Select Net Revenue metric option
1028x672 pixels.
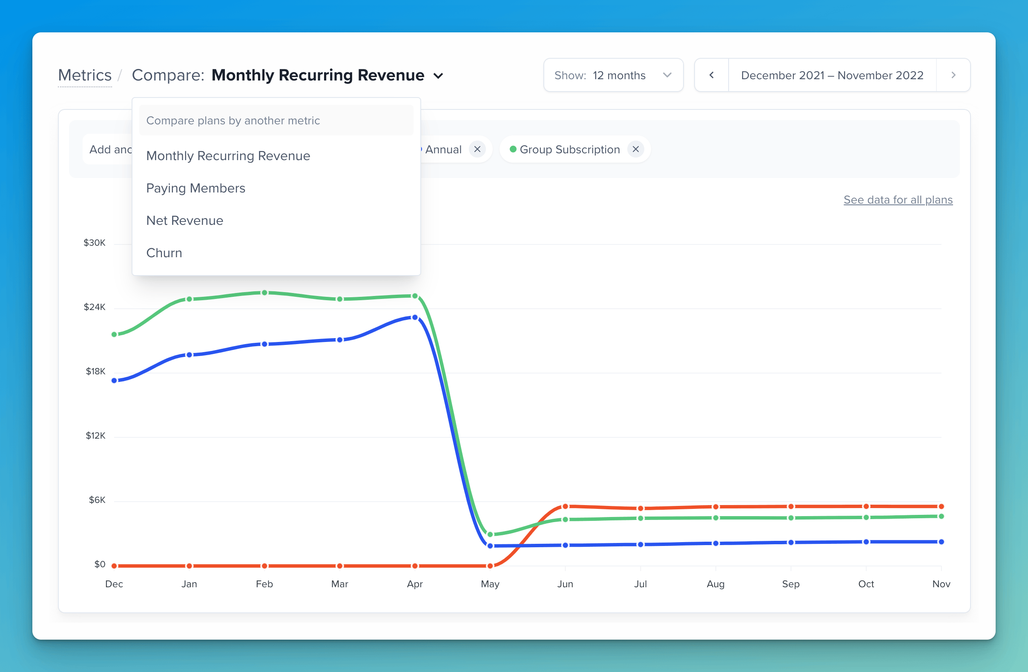click(x=184, y=221)
